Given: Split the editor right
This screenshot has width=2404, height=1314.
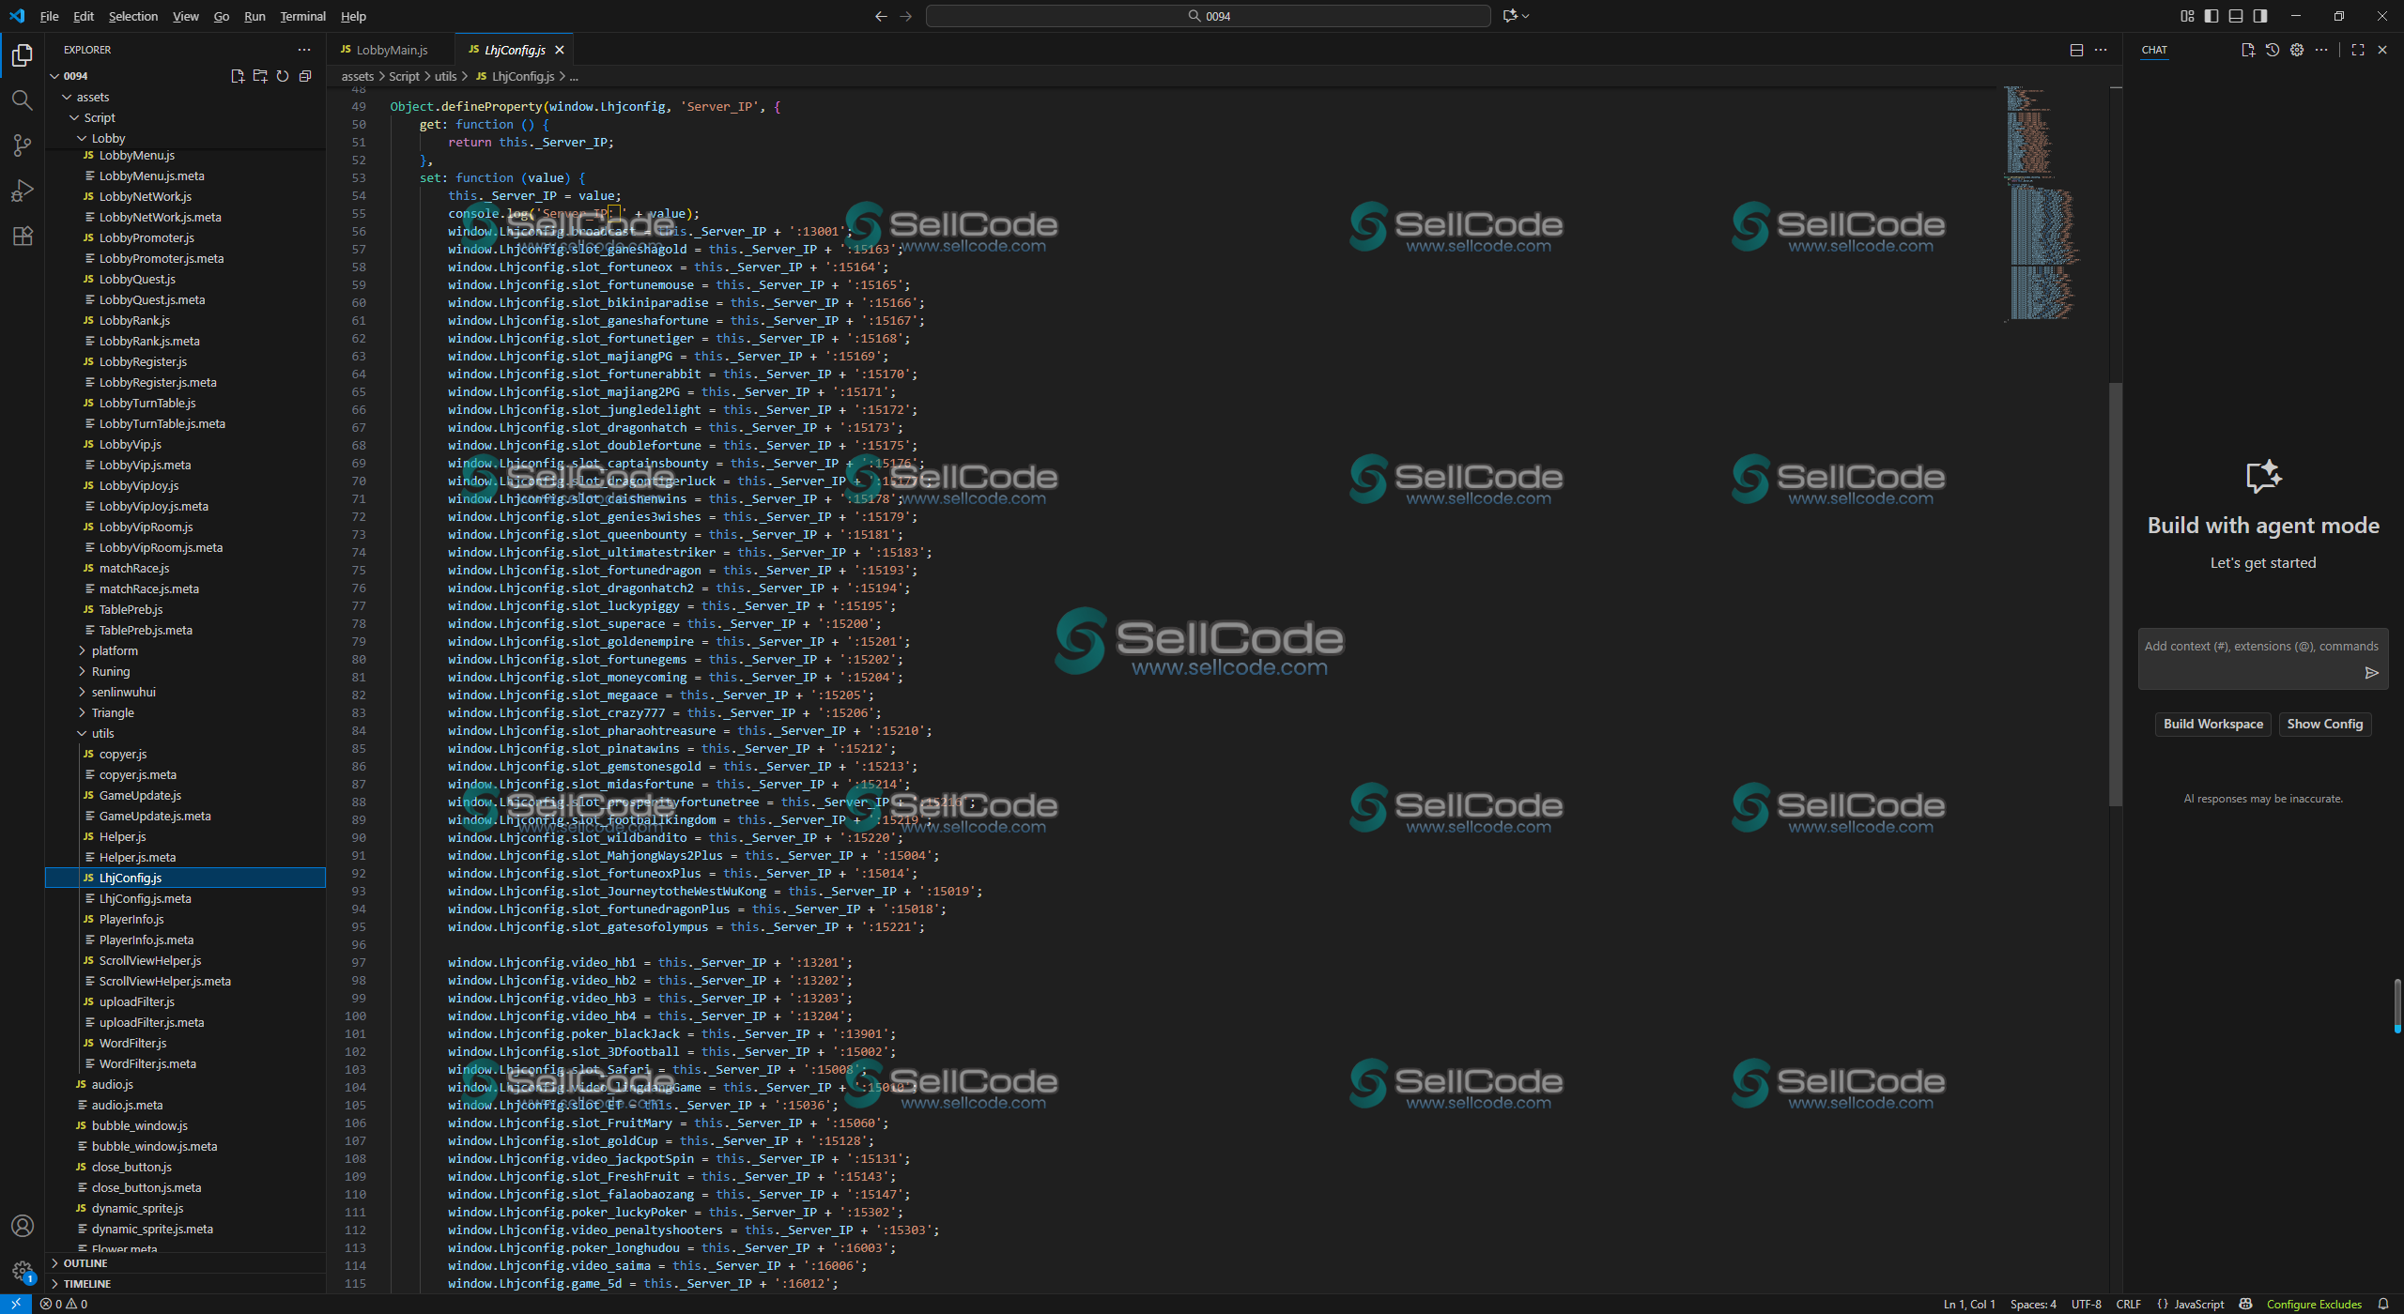Looking at the screenshot, I should [2076, 50].
